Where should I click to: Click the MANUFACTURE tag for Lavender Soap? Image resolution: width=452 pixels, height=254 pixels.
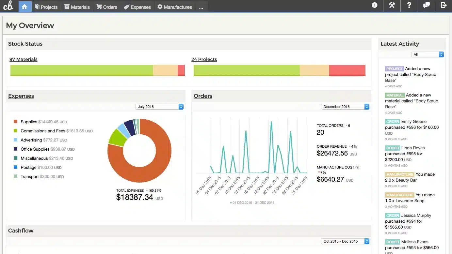[400, 195]
